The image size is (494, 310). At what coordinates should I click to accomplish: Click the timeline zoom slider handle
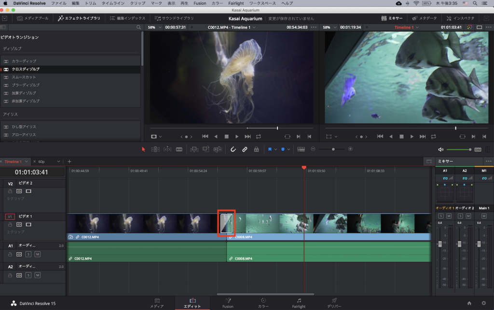(x=332, y=149)
